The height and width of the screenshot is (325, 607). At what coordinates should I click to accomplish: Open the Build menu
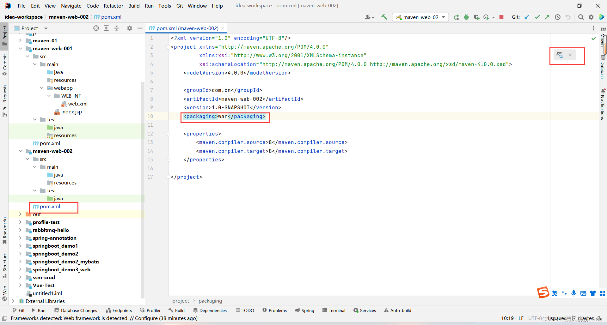click(134, 6)
